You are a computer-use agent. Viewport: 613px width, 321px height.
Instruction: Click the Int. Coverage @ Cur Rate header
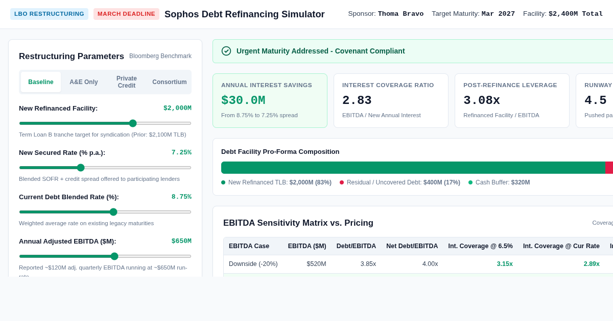(561, 246)
